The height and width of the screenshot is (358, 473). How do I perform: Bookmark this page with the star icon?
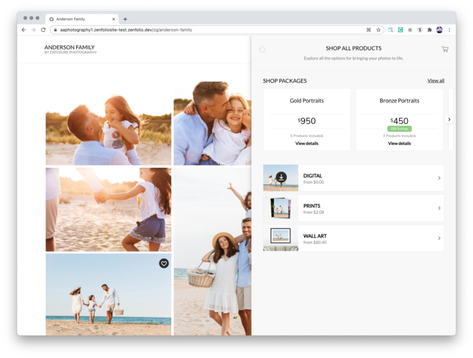click(378, 30)
